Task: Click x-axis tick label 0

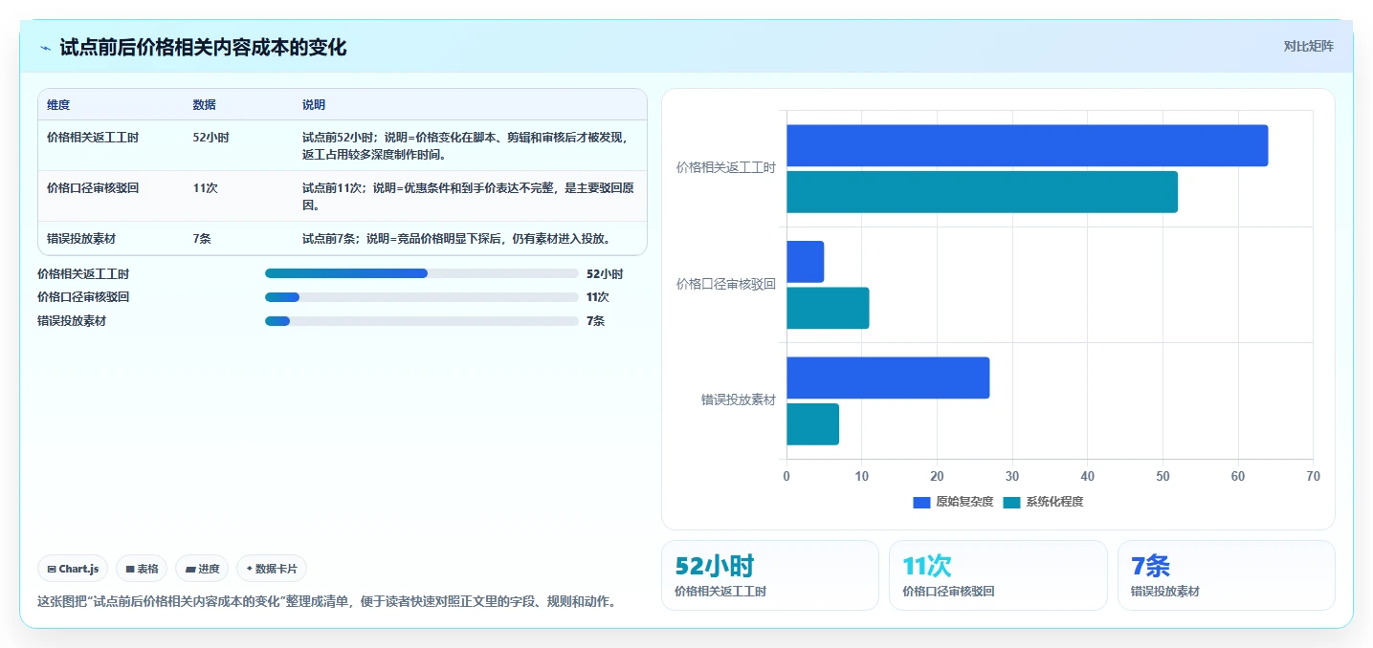Action: coord(786,476)
